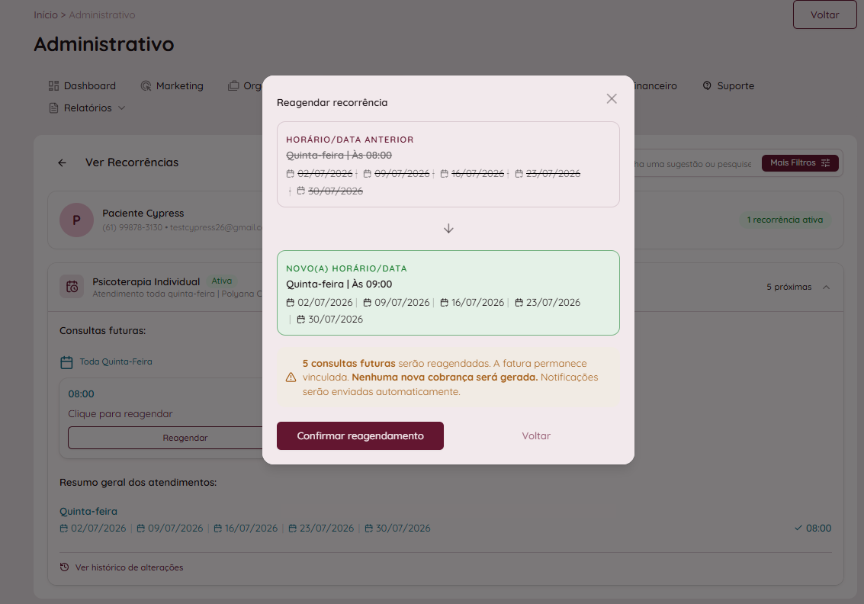Click the new date 02/07/2026 in green box
This screenshot has width=864, height=604.
pyautogui.click(x=325, y=303)
